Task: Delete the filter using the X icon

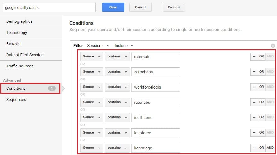Action: click(273, 46)
